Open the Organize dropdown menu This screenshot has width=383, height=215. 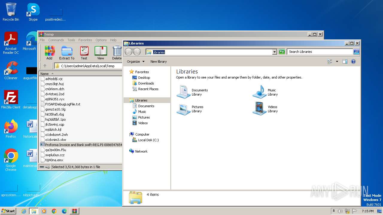click(136, 62)
